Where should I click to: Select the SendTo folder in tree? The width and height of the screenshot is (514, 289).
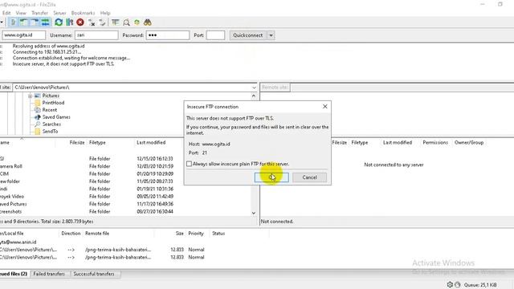50,132
